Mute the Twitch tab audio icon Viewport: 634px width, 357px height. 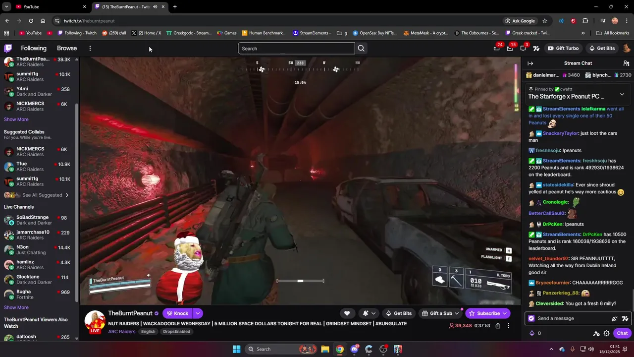click(155, 6)
